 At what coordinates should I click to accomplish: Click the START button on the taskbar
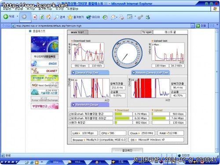click(9, 162)
